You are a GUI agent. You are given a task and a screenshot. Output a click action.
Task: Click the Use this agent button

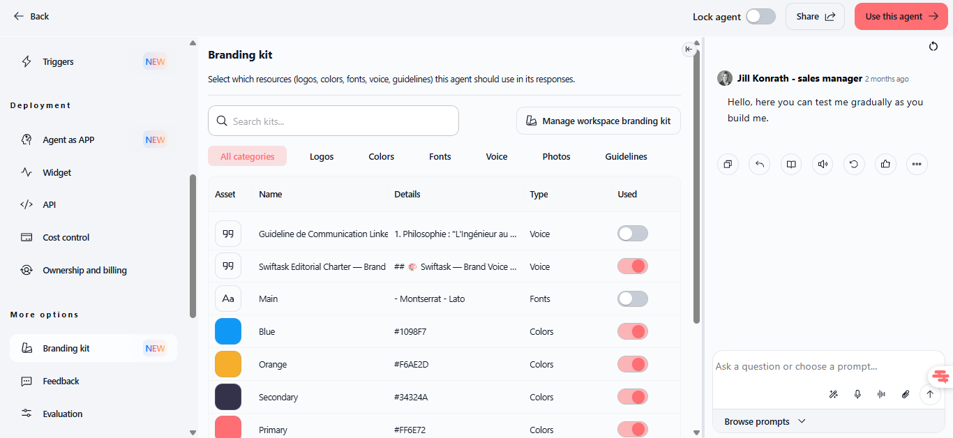pyautogui.click(x=901, y=16)
